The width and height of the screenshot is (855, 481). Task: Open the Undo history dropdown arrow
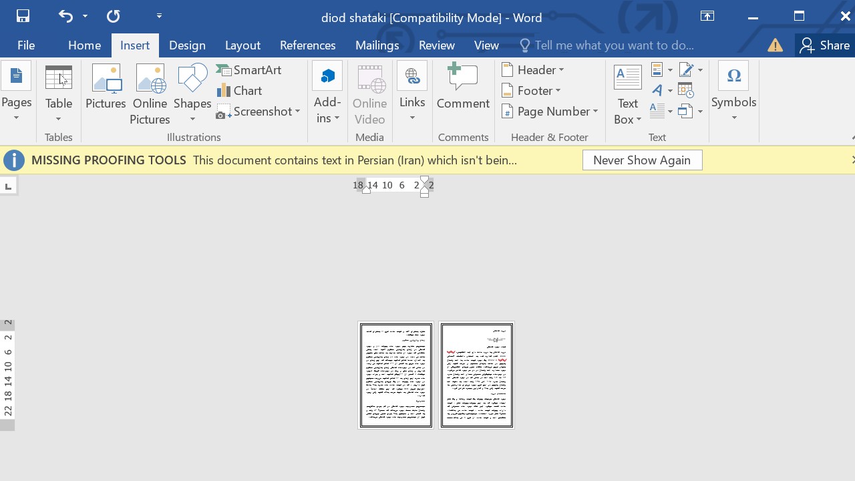85,16
